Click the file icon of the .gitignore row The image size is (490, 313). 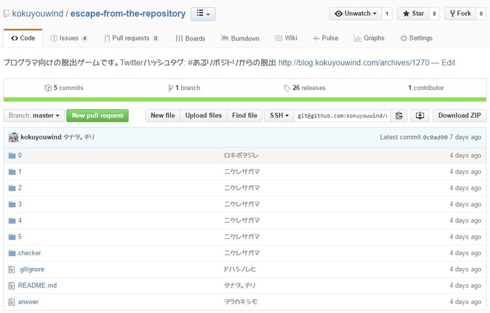12,269
